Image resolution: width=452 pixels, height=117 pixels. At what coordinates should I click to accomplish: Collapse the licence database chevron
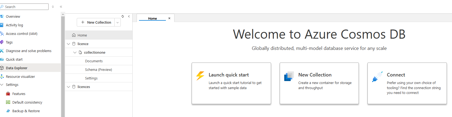68,44
